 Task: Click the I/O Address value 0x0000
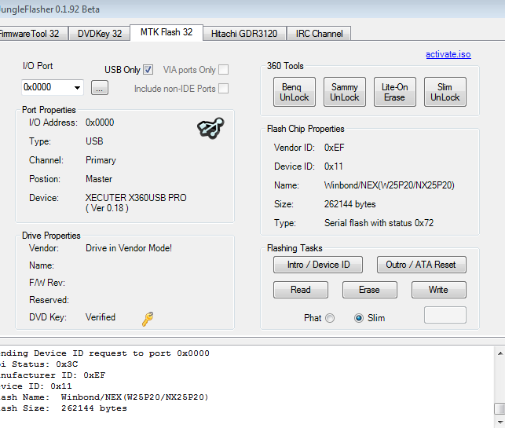(x=100, y=123)
